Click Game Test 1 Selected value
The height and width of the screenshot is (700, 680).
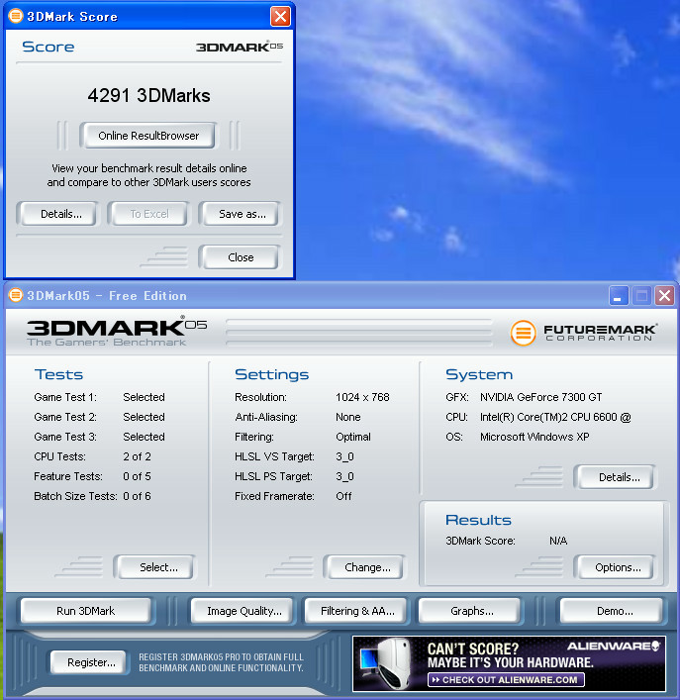point(144,397)
